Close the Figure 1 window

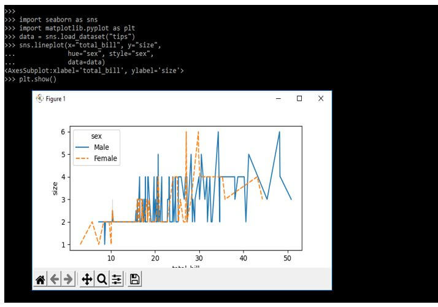point(321,98)
